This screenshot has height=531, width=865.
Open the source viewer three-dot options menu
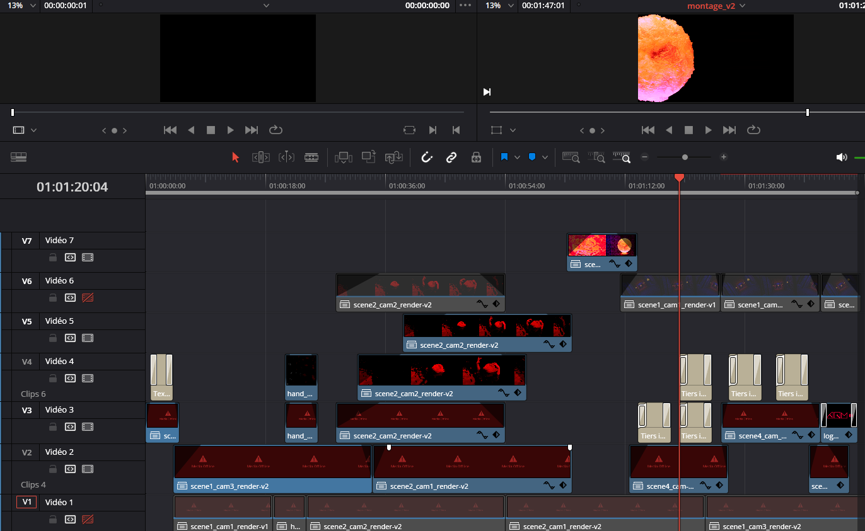point(466,5)
